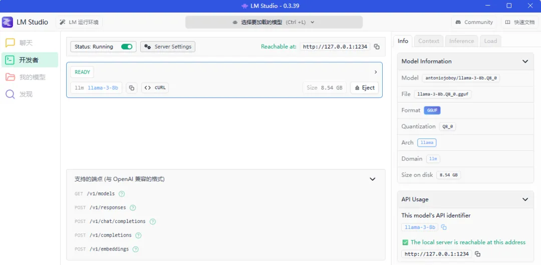Open the model loader 选择要加载的模型 dropdown

click(274, 22)
